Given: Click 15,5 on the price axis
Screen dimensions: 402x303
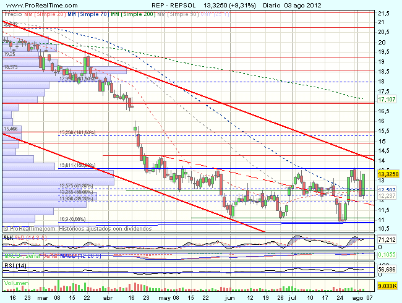Looking at the screenshot, I should tap(383, 131).
